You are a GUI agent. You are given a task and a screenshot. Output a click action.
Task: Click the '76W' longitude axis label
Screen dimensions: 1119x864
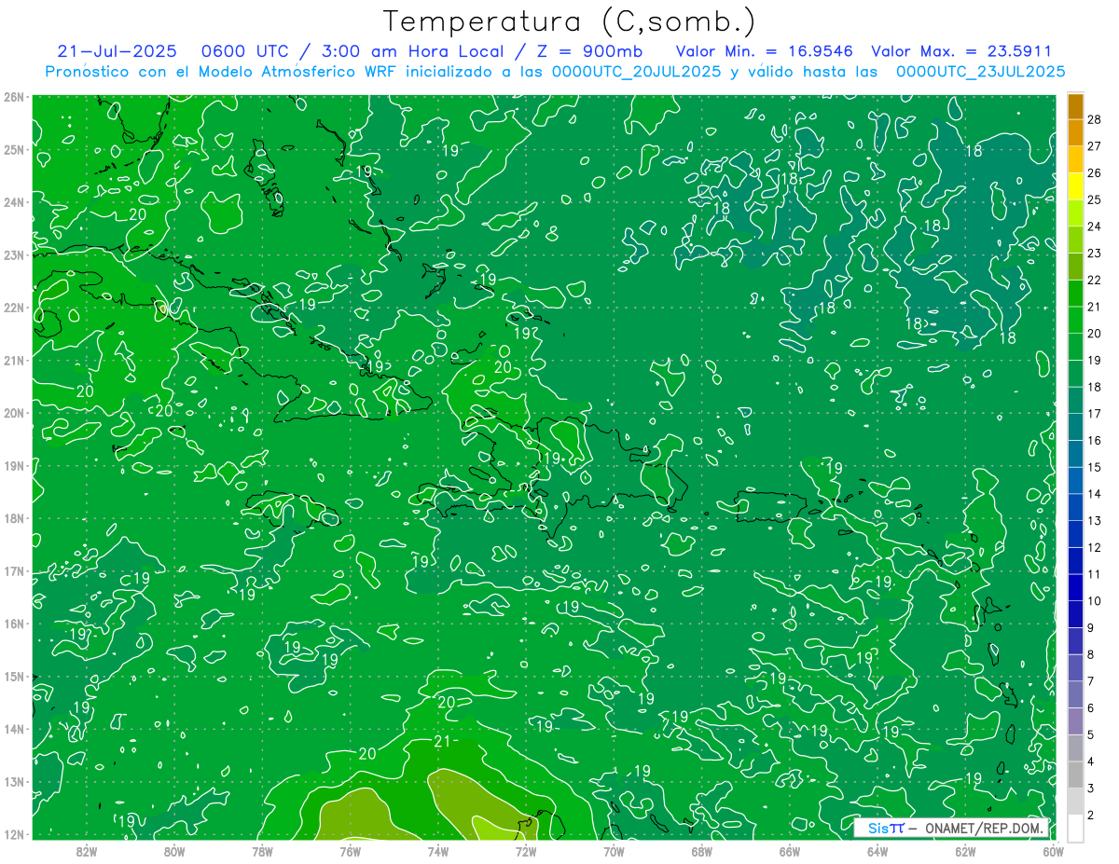tap(350, 851)
